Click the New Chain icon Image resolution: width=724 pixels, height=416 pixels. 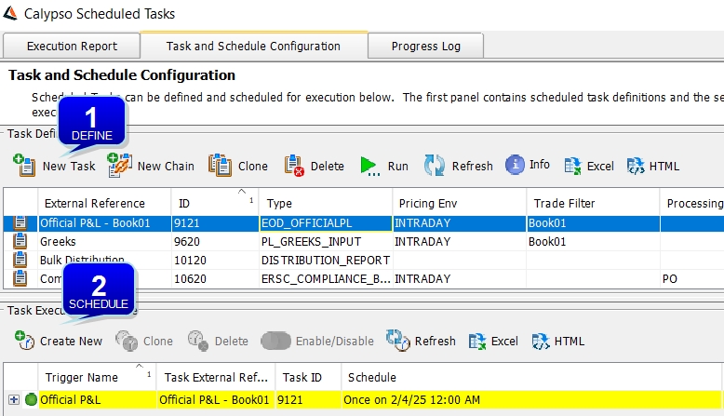[x=119, y=166]
